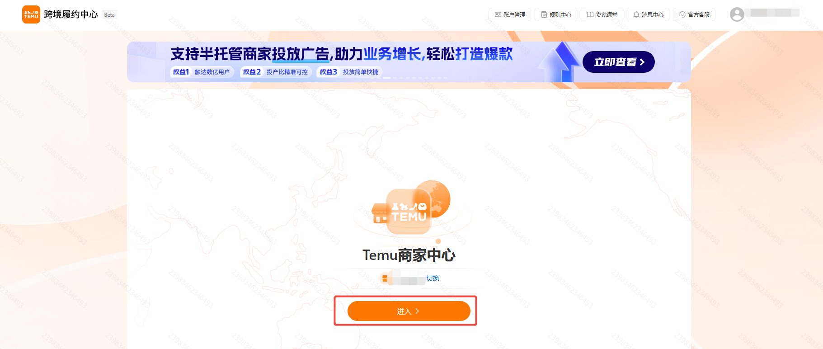Open 账户管理 account management

tap(510, 14)
